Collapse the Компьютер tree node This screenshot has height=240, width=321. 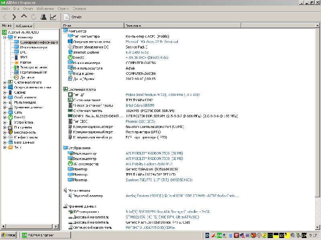(5, 37)
